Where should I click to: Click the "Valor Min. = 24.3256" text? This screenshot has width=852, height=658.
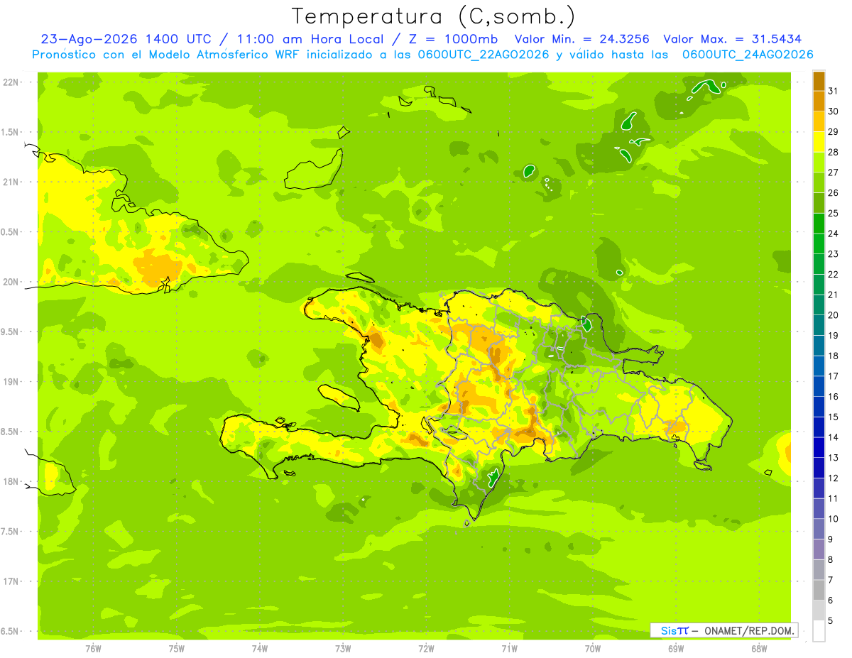pyautogui.click(x=581, y=39)
